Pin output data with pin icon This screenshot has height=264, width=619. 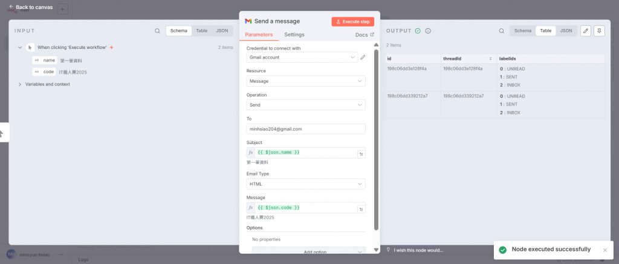(599, 31)
